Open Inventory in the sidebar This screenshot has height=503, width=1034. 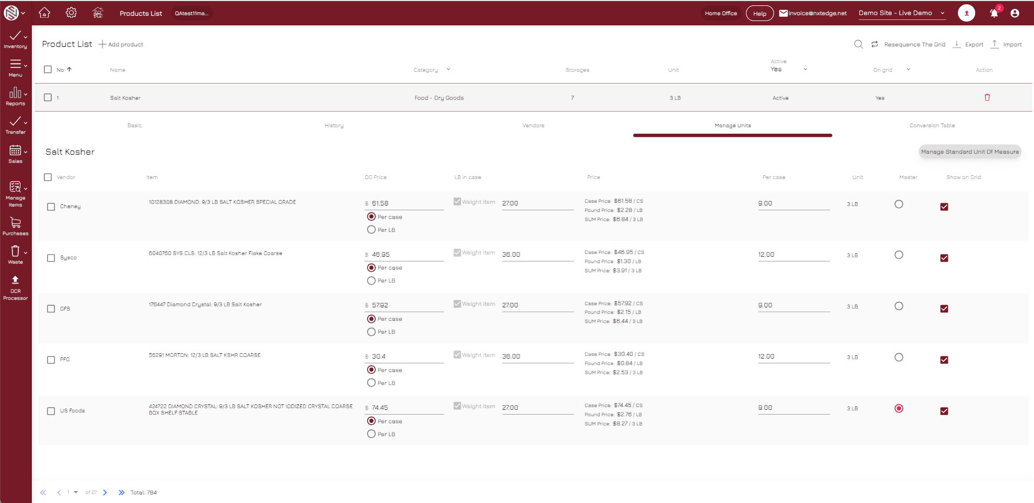(x=15, y=40)
